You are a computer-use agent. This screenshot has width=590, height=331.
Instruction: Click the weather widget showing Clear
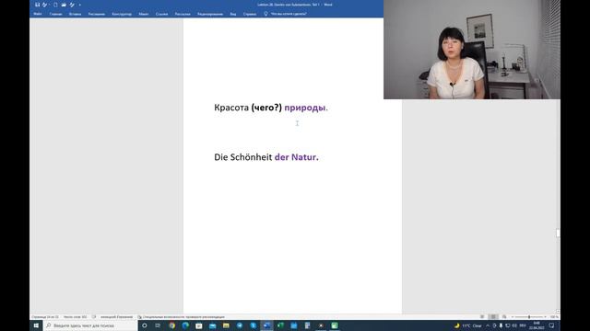[468, 325]
